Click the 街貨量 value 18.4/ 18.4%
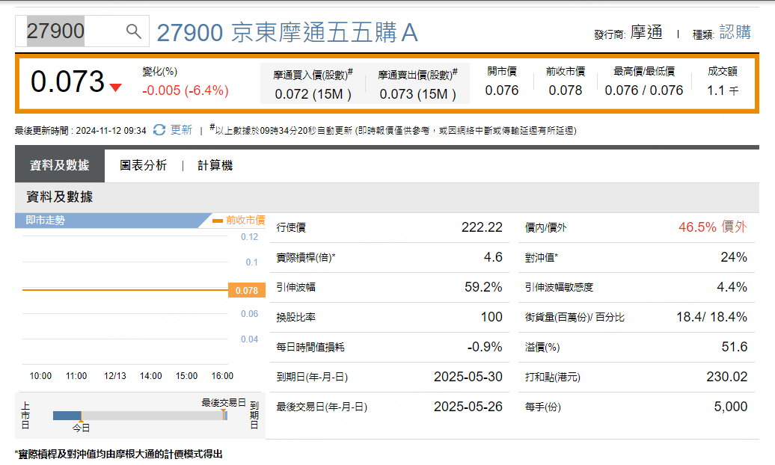 coord(711,317)
